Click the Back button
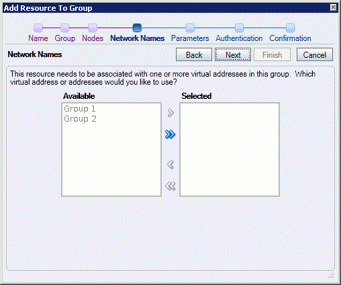This screenshot has height=285, width=341. (194, 54)
